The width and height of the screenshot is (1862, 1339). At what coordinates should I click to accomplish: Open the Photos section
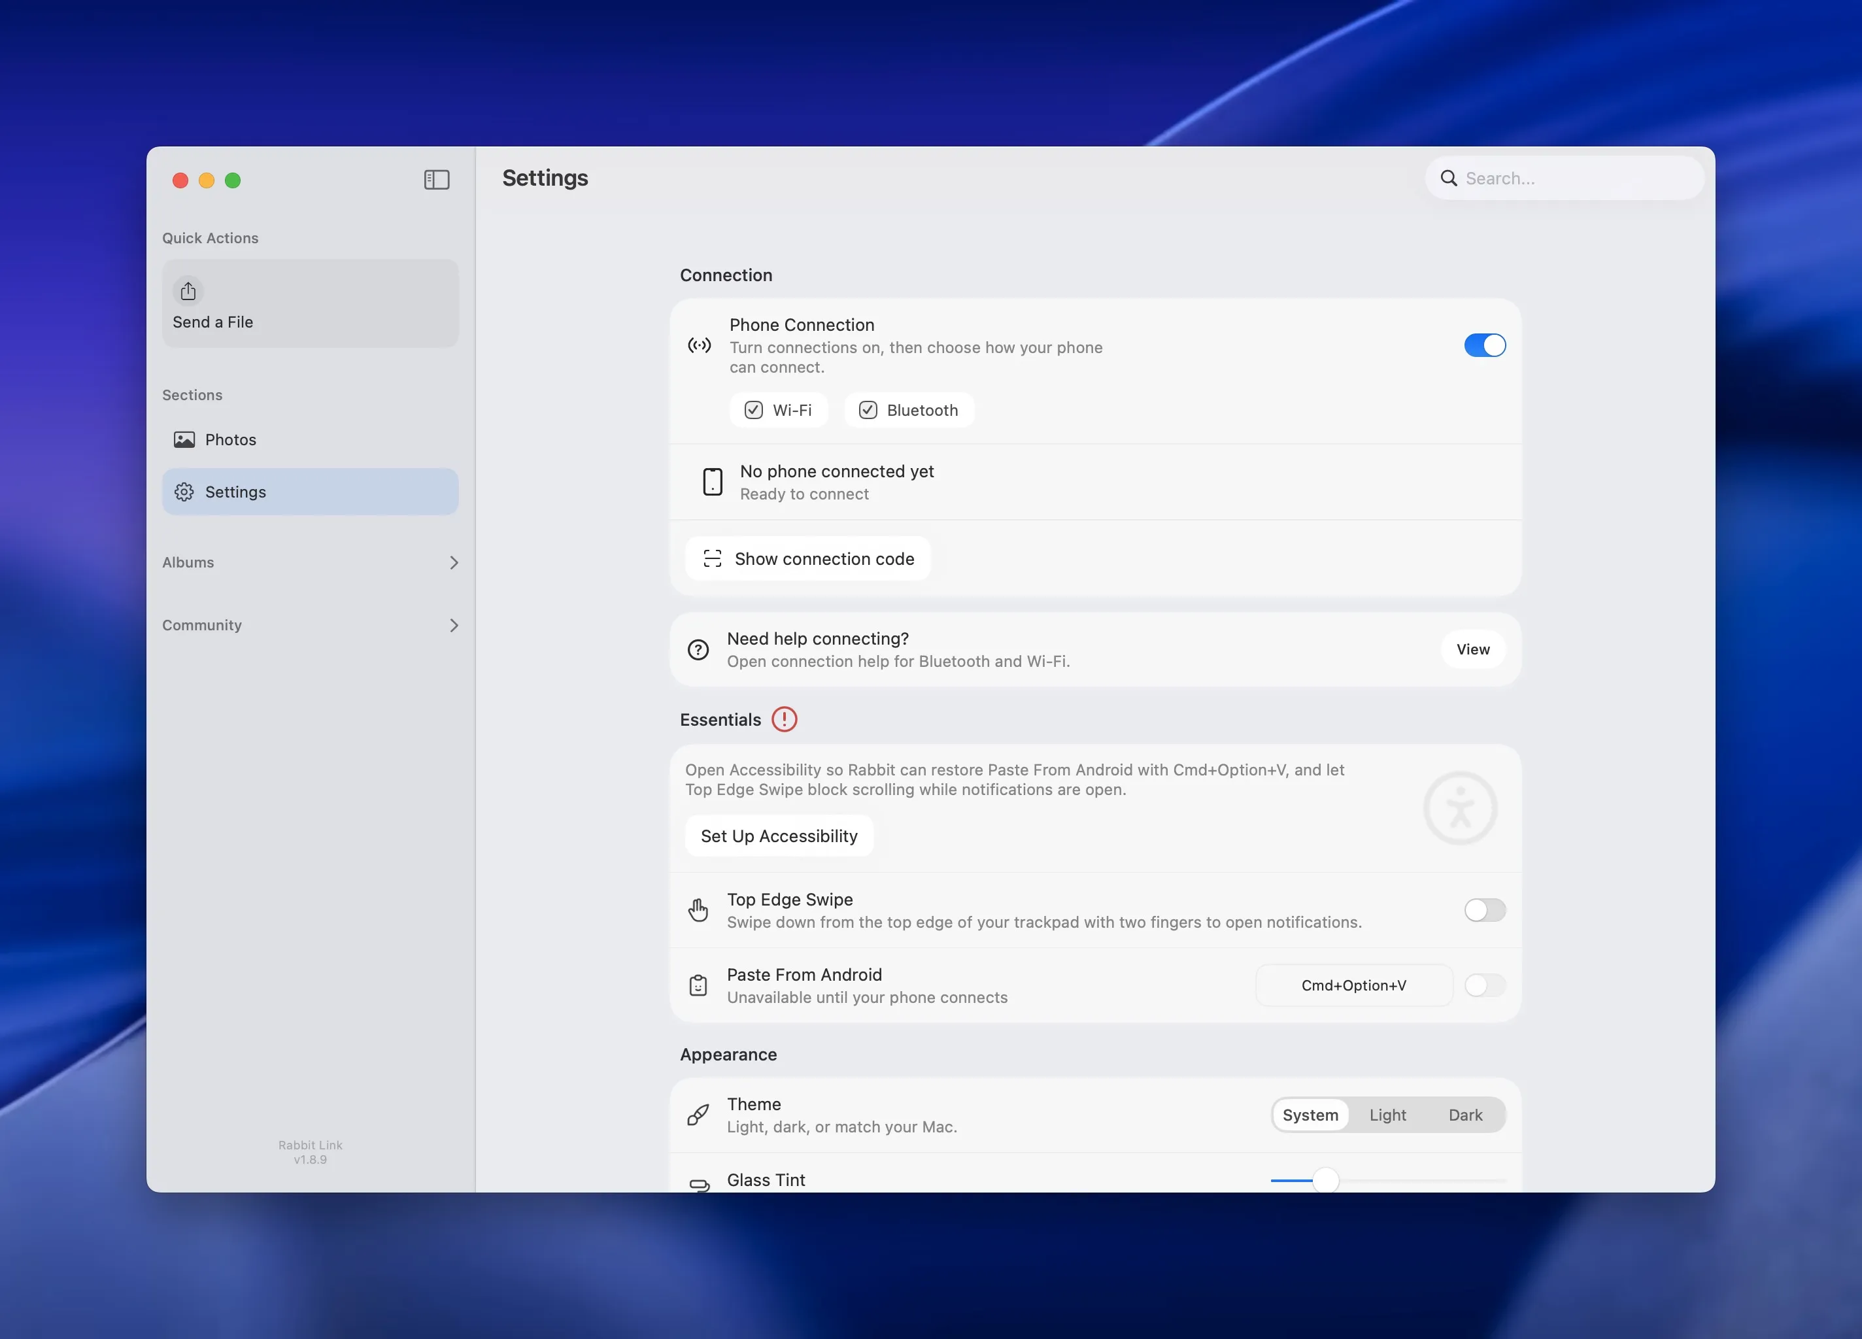[311, 439]
